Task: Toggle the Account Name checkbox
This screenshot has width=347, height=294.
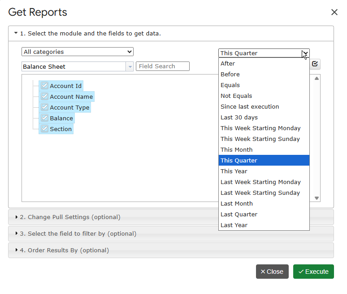Action: pyautogui.click(x=44, y=97)
